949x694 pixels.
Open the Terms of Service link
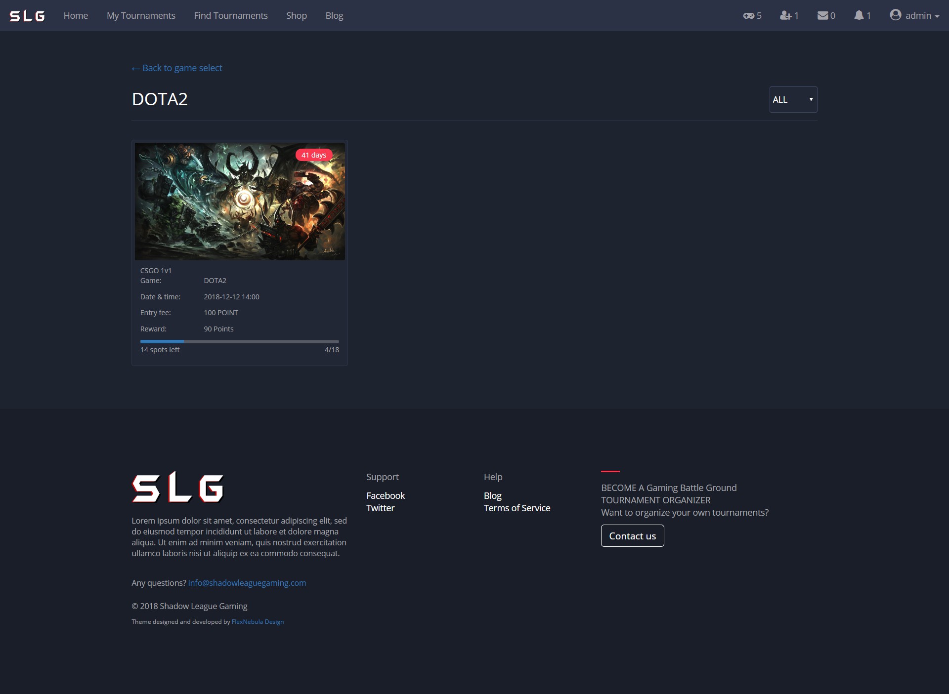517,508
